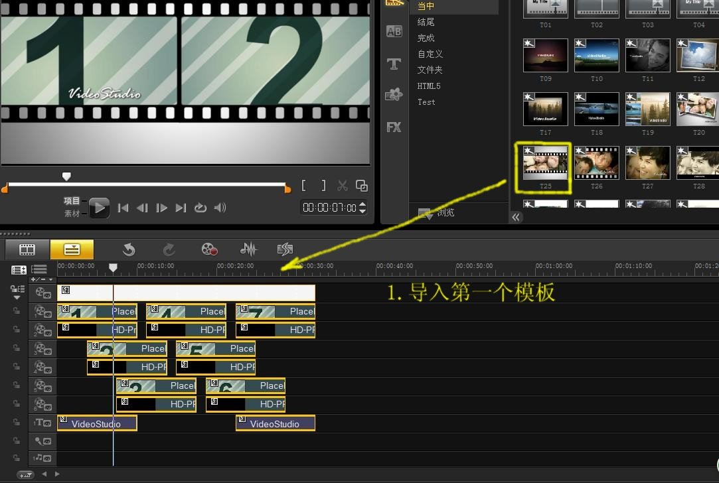
Task: Open the FX filter library
Action: (394, 127)
